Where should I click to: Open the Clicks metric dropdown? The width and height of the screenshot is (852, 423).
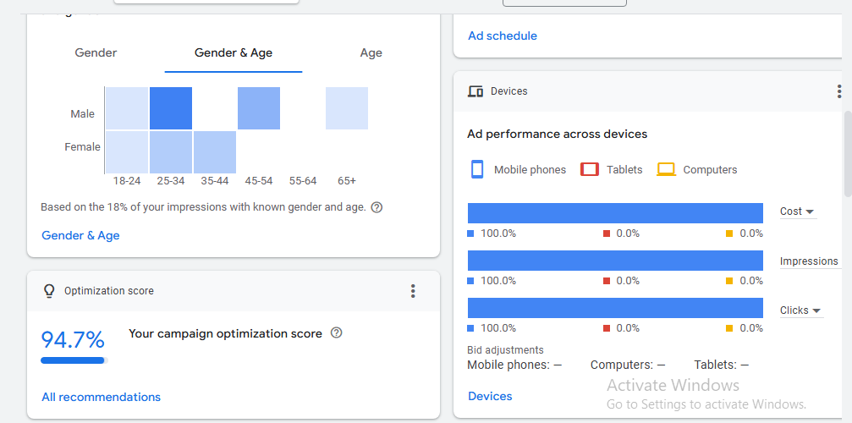[x=801, y=310]
